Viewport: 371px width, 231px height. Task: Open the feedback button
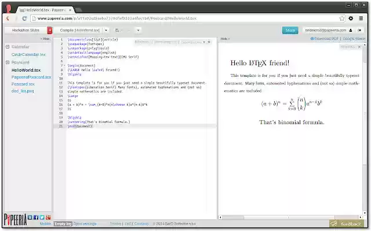(x=348, y=223)
